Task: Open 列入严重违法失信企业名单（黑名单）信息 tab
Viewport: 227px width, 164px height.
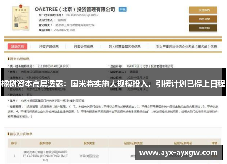Action: coord(186,47)
